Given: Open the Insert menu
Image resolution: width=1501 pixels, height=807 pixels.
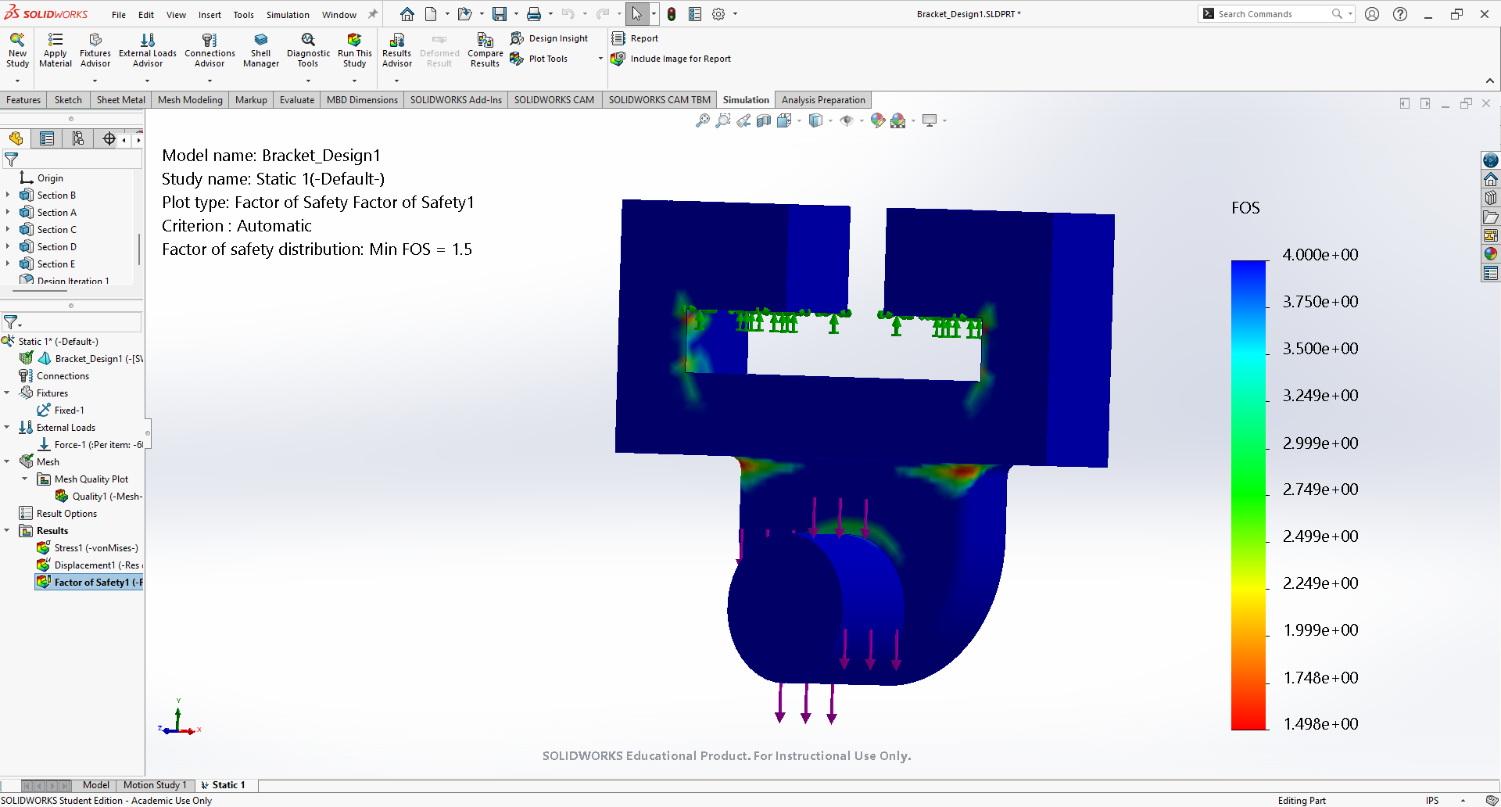Looking at the screenshot, I should point(210,15).
